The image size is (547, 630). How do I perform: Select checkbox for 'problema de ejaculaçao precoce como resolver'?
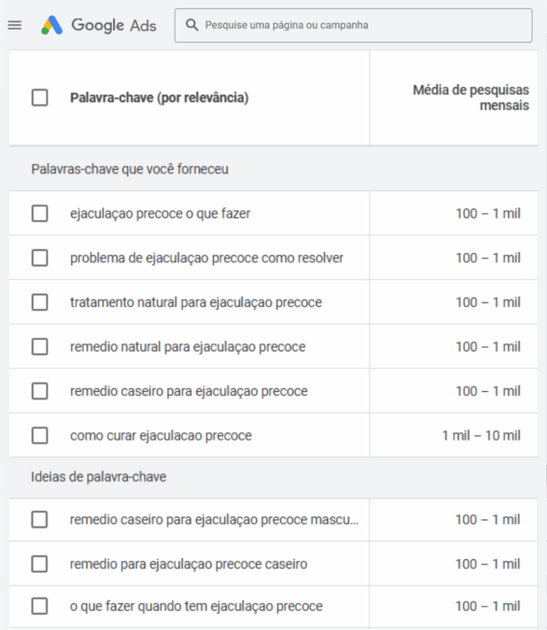(x=40, y=258)
